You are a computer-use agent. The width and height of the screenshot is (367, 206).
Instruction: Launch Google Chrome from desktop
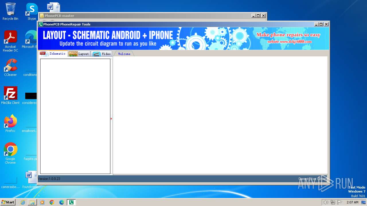click(10, 153)
